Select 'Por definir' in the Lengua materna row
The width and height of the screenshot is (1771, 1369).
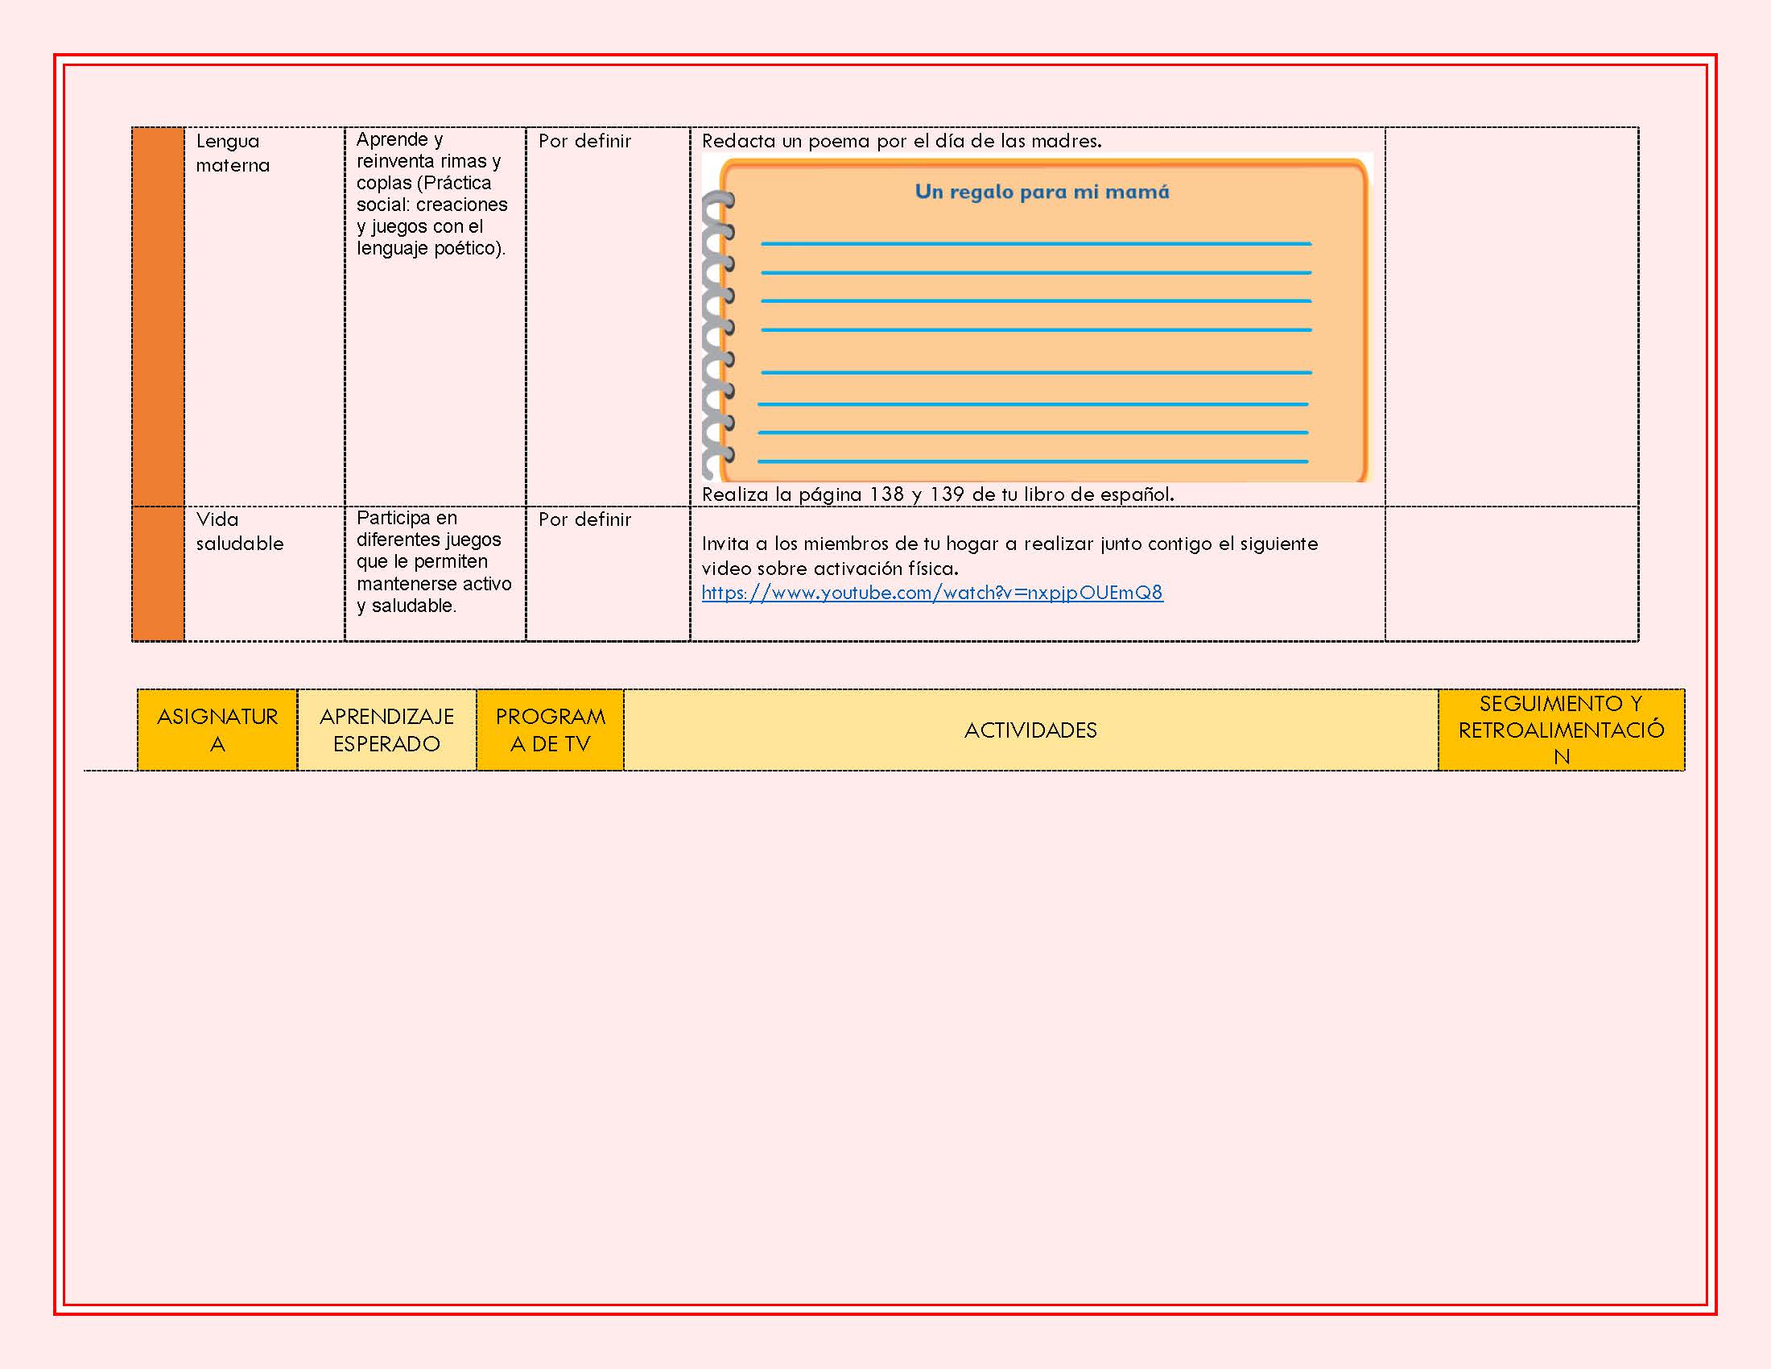tap(584, 141)
